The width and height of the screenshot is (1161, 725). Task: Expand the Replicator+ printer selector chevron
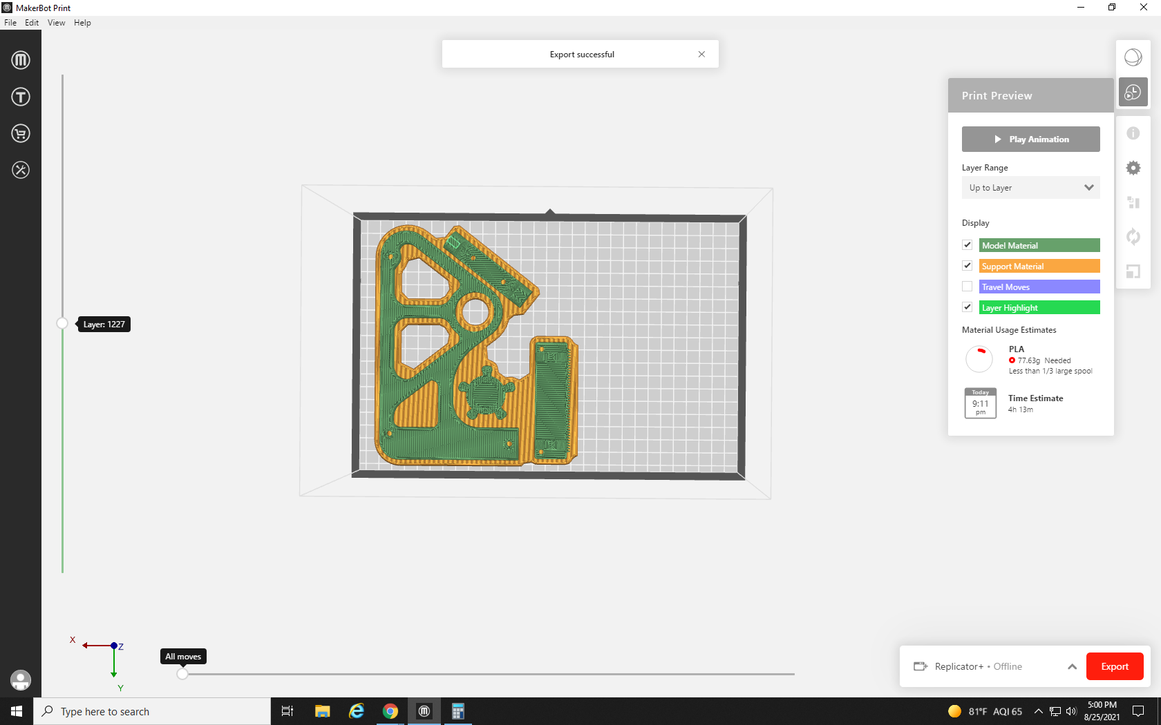tap(1072, 666)
